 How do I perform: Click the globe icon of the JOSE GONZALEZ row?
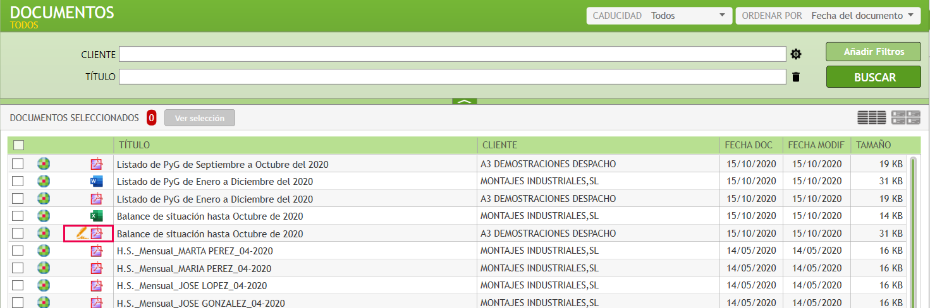click(44, 302)
